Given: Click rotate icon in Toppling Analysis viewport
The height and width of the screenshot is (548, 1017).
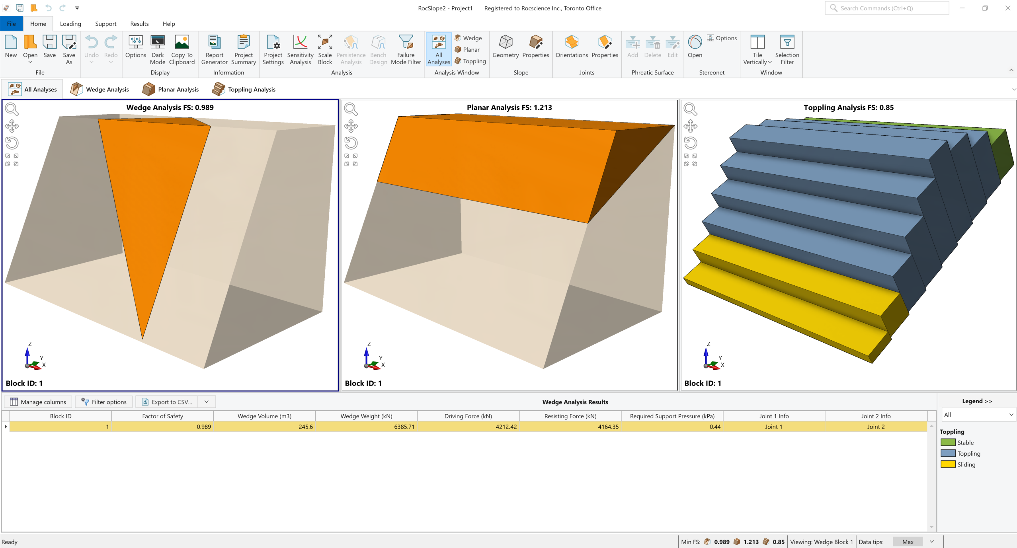Looking at the screenshot, I should click(x=690, y=143).
